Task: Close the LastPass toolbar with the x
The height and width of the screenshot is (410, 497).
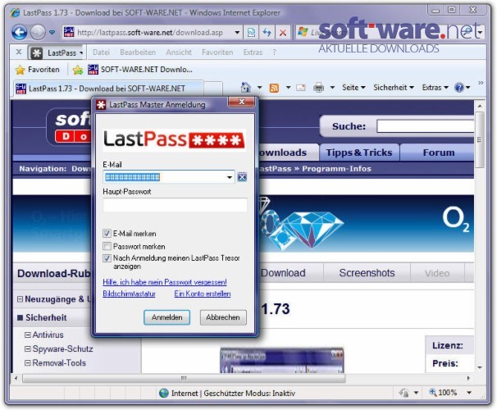Action: [19, 52]
